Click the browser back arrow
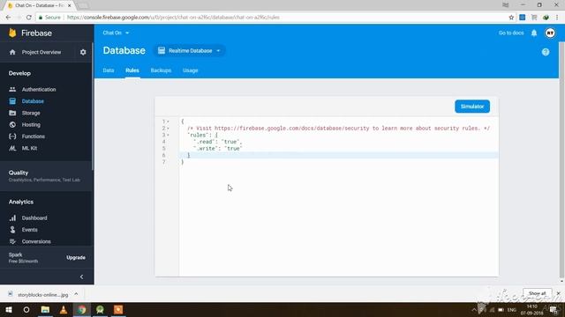 [x=8, y=18]
